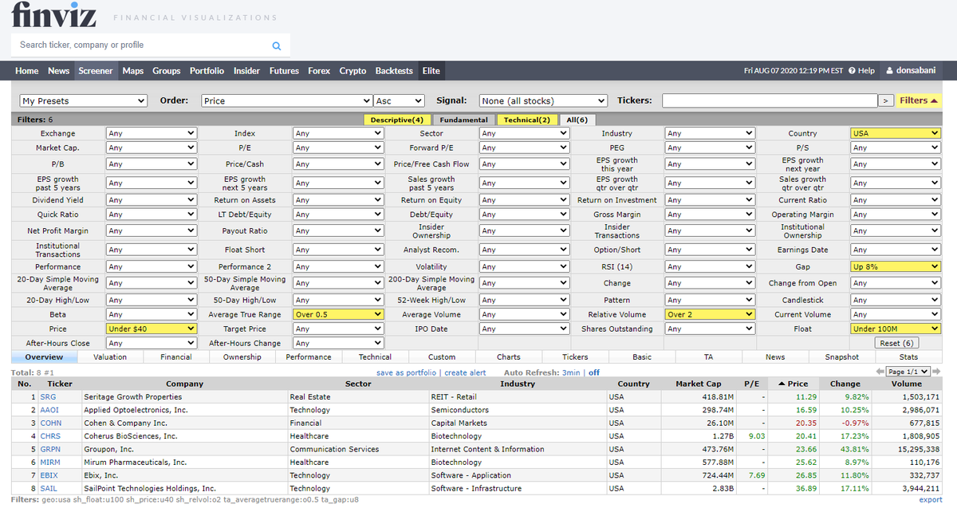The height and width of the screenshot is (508, 957).
Task: Click the save as portfolio link
Action: pos(408,372)
